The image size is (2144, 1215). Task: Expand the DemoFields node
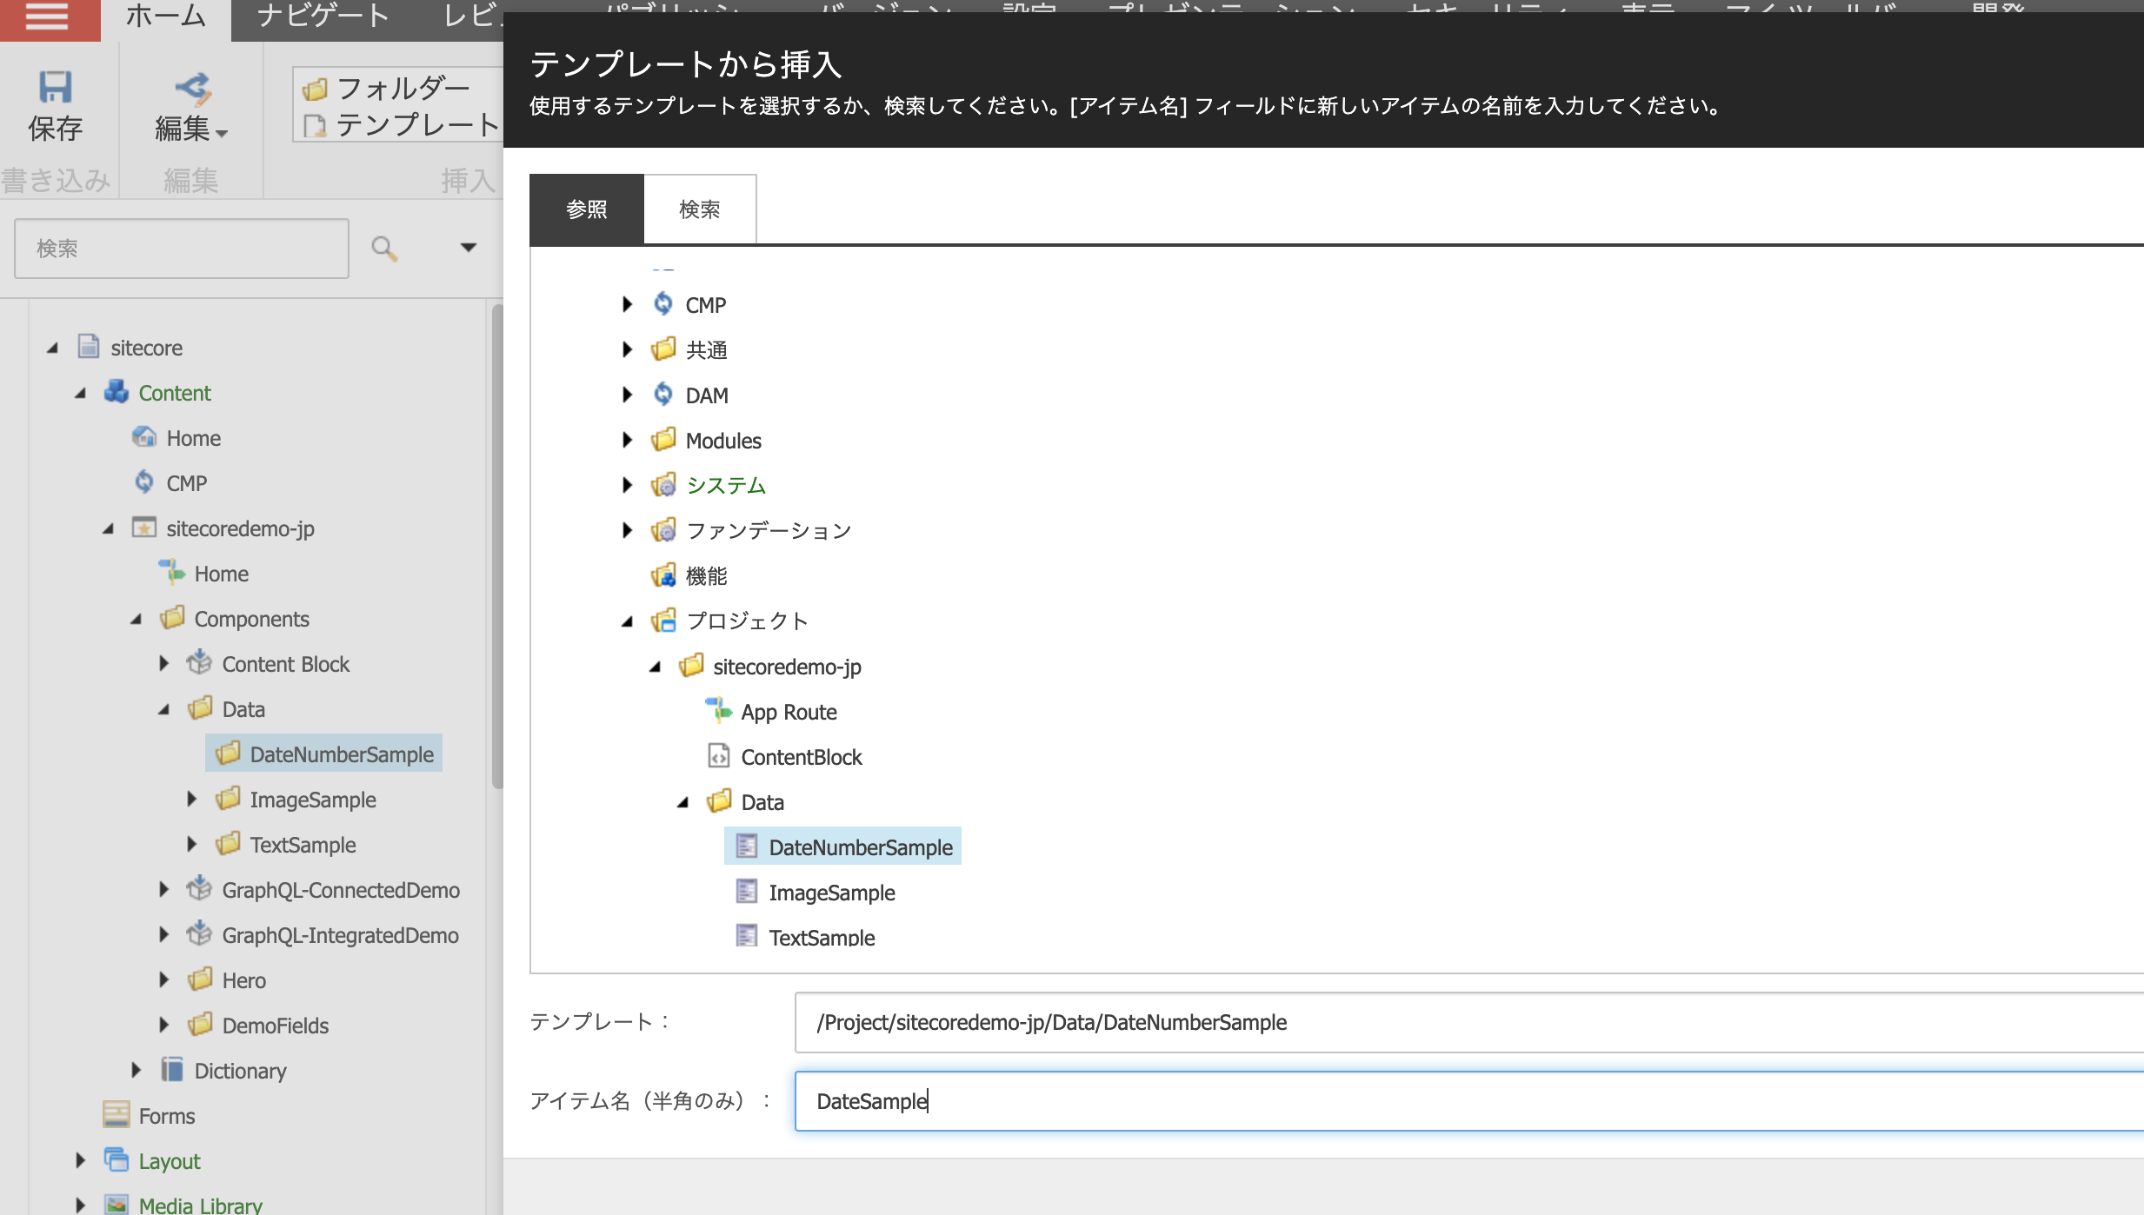pos(163,1025)
